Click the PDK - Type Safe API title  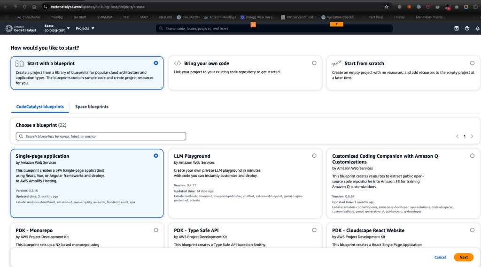click(196, 230)
